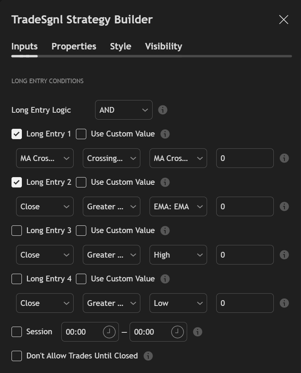Close the TradeSgnl Strategy Builder dialog
Image resolution: width=301 pixels, height=373 pixels.
coord(283,20)
